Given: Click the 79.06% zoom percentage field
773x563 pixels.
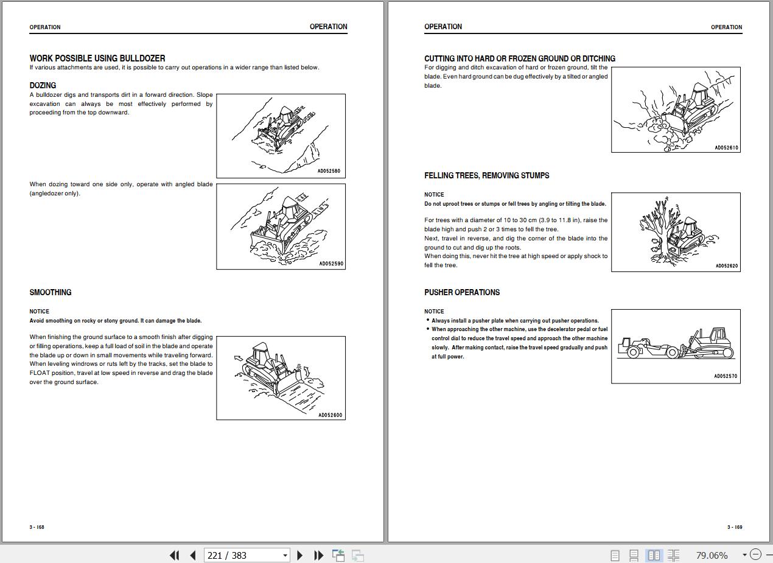Looking at the screenshot, I should (x=712, y=555).
